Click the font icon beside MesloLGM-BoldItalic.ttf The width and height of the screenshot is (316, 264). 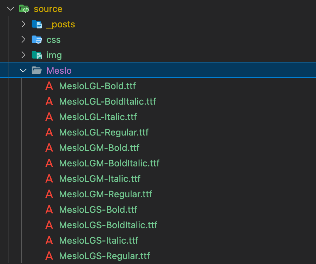pyautogui.click(x=49, y=163)
